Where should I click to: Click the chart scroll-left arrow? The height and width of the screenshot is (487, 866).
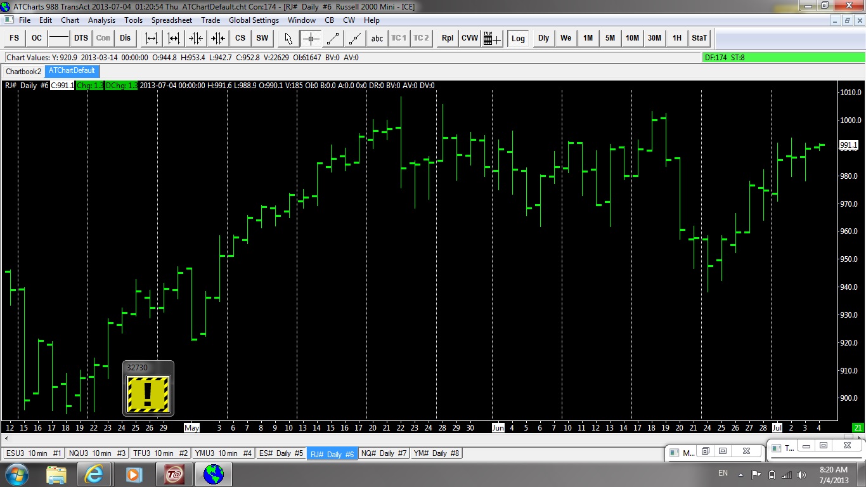[x=6, y=438]
